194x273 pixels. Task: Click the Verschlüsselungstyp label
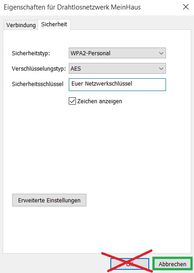click(x=39, y=69)
